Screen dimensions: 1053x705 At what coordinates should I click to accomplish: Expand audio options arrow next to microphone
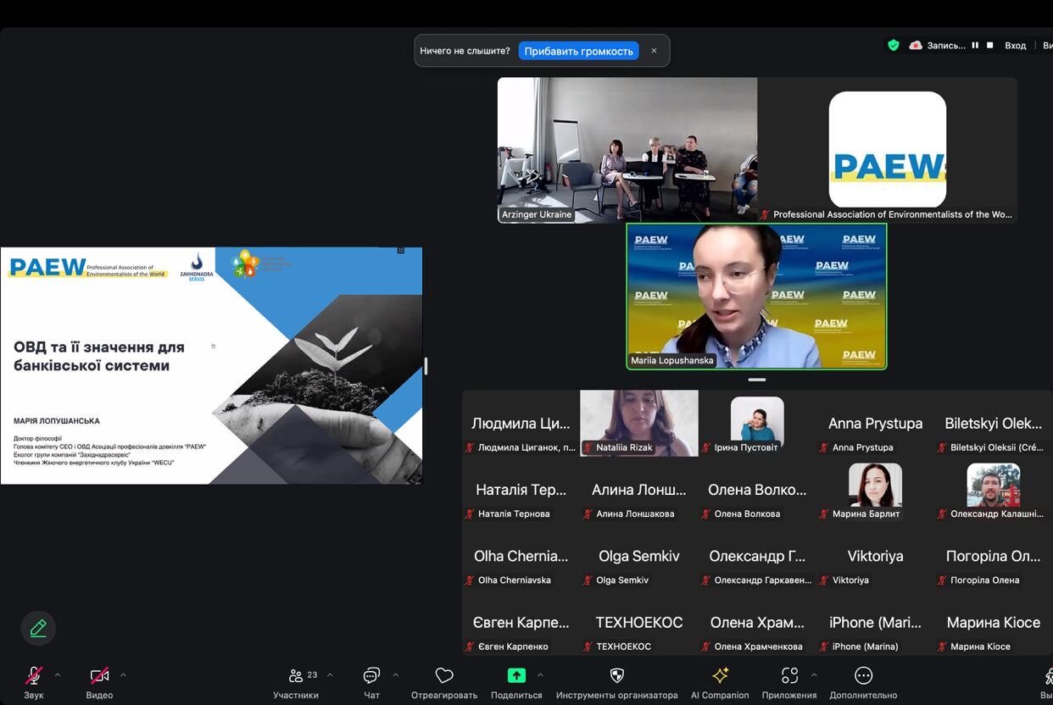pos(58,675)
